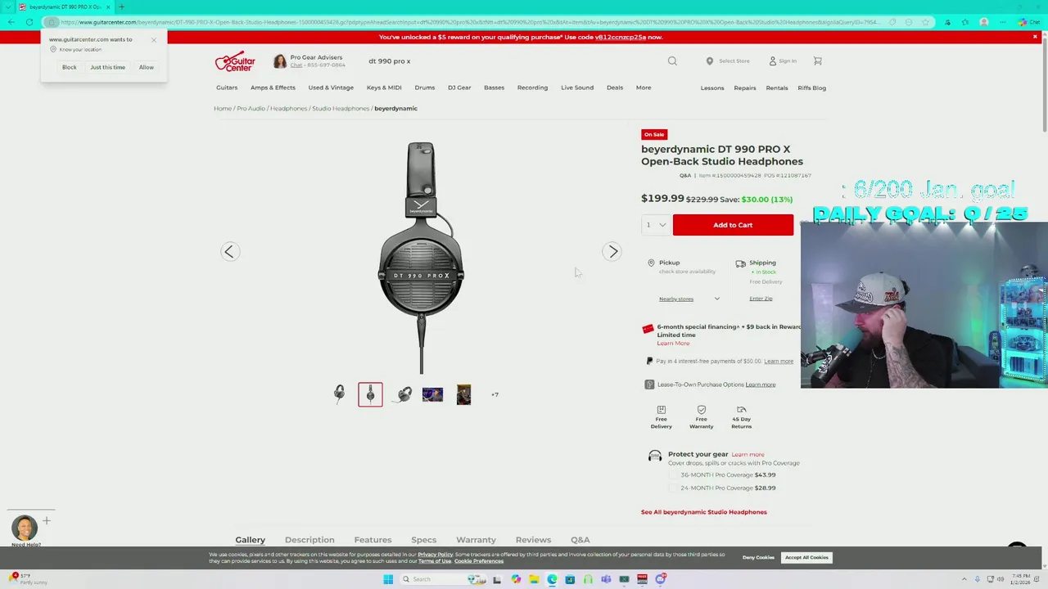Click the Enter Zip link

pos(761,299)
